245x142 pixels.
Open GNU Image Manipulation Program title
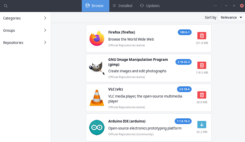pos(138,62)
